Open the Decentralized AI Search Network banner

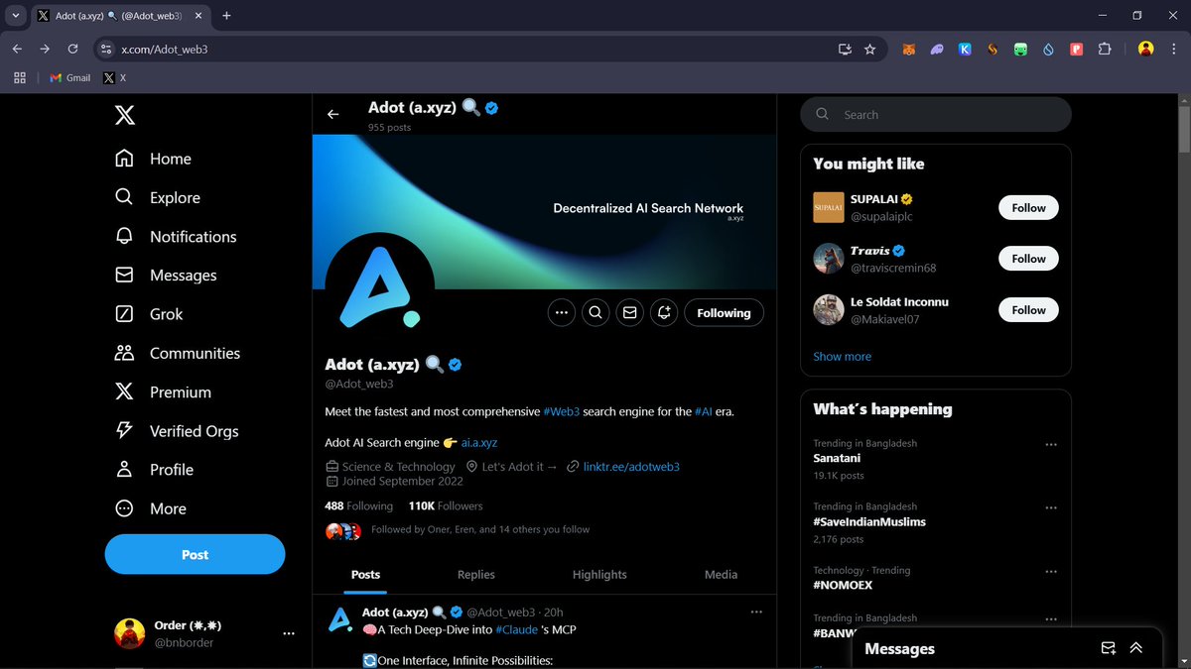tap(545, 211)
